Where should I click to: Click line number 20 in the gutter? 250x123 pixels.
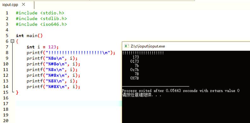click(6, 120)
